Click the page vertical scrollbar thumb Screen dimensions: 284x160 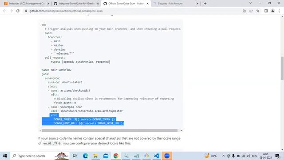click(282, 68)
